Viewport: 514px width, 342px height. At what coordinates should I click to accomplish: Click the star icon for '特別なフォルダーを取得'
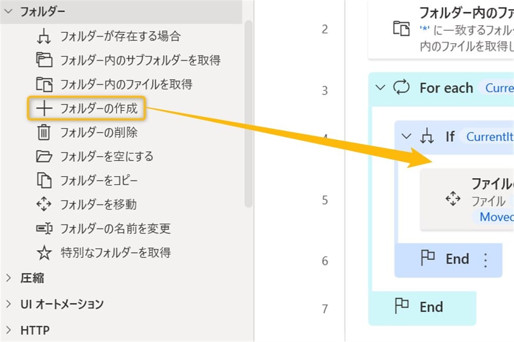(x=44, y=252)
